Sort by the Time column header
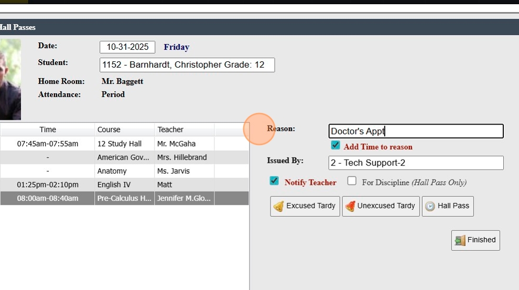 47,130
